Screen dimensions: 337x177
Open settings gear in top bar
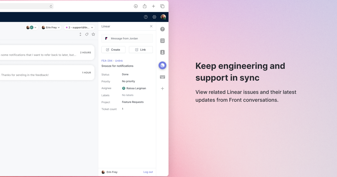point(154,17)
